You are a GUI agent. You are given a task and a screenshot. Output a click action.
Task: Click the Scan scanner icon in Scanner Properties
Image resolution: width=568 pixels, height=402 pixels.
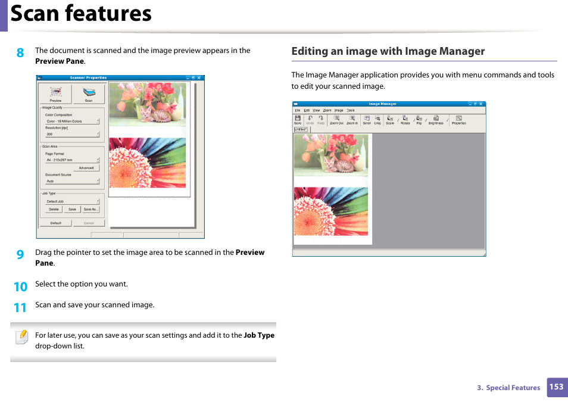[x=89, y=92]
